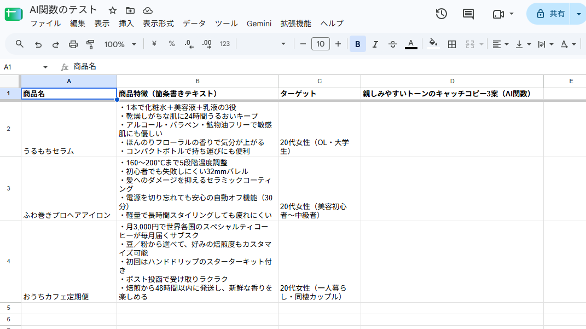The image size is (586, 329).
Task: Open the merge cells dropdown arrow
Action: tap(481, 44)
